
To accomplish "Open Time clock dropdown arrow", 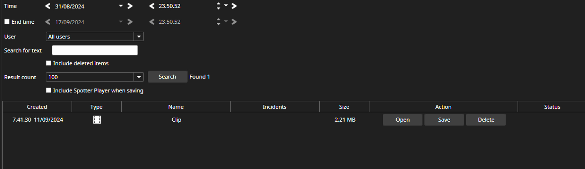I will pyautogui.click(x=226, y=5).
